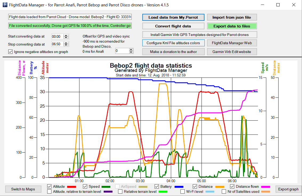
Task: Install Garmin Virb GPS Templates
Action: click(x=200, y=35)
